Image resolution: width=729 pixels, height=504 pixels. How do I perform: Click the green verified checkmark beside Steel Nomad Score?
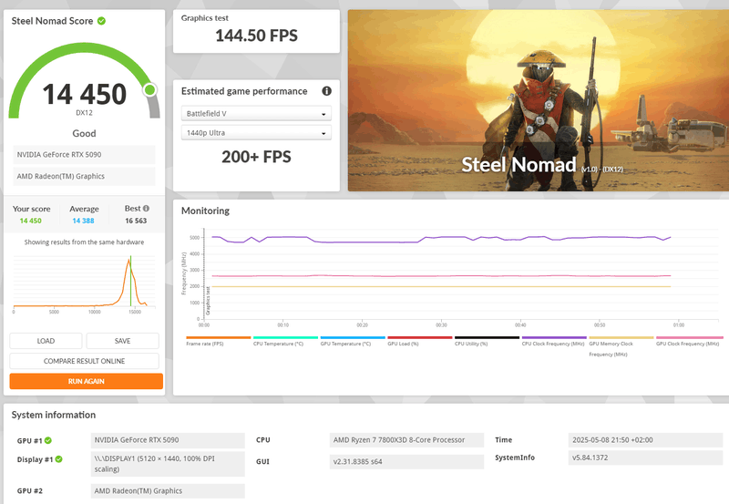[x=101, y=21]
